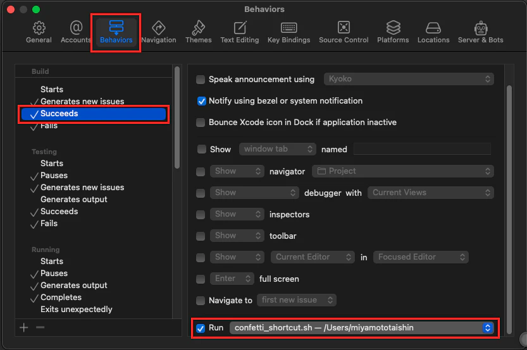Select Build Starts behavior
The height and width of the screenshot is (350, 527).
(x=52, y=89)
